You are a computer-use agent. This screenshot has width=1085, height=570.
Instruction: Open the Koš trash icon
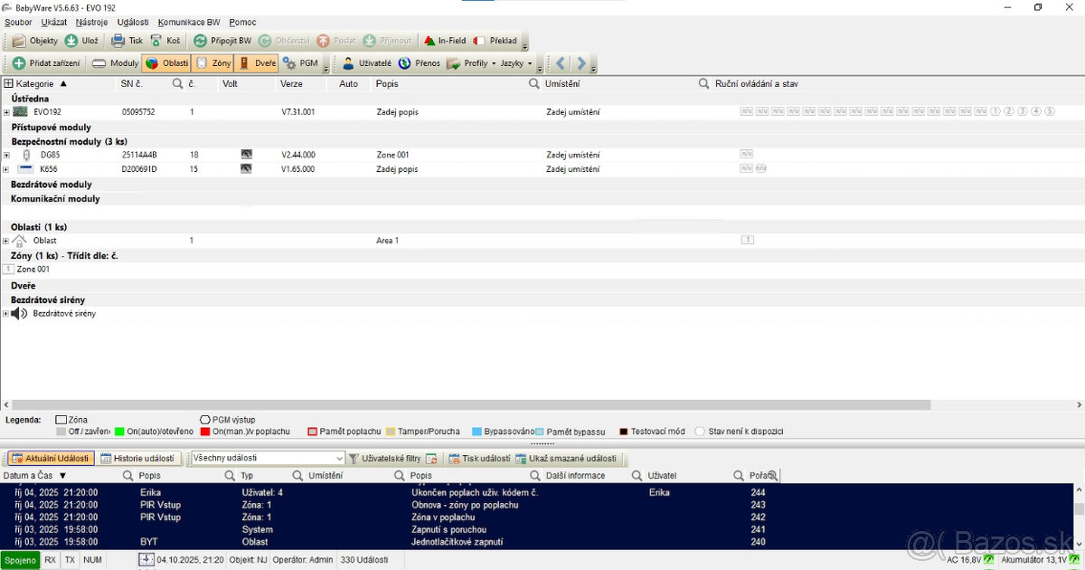tap(157, 41)
